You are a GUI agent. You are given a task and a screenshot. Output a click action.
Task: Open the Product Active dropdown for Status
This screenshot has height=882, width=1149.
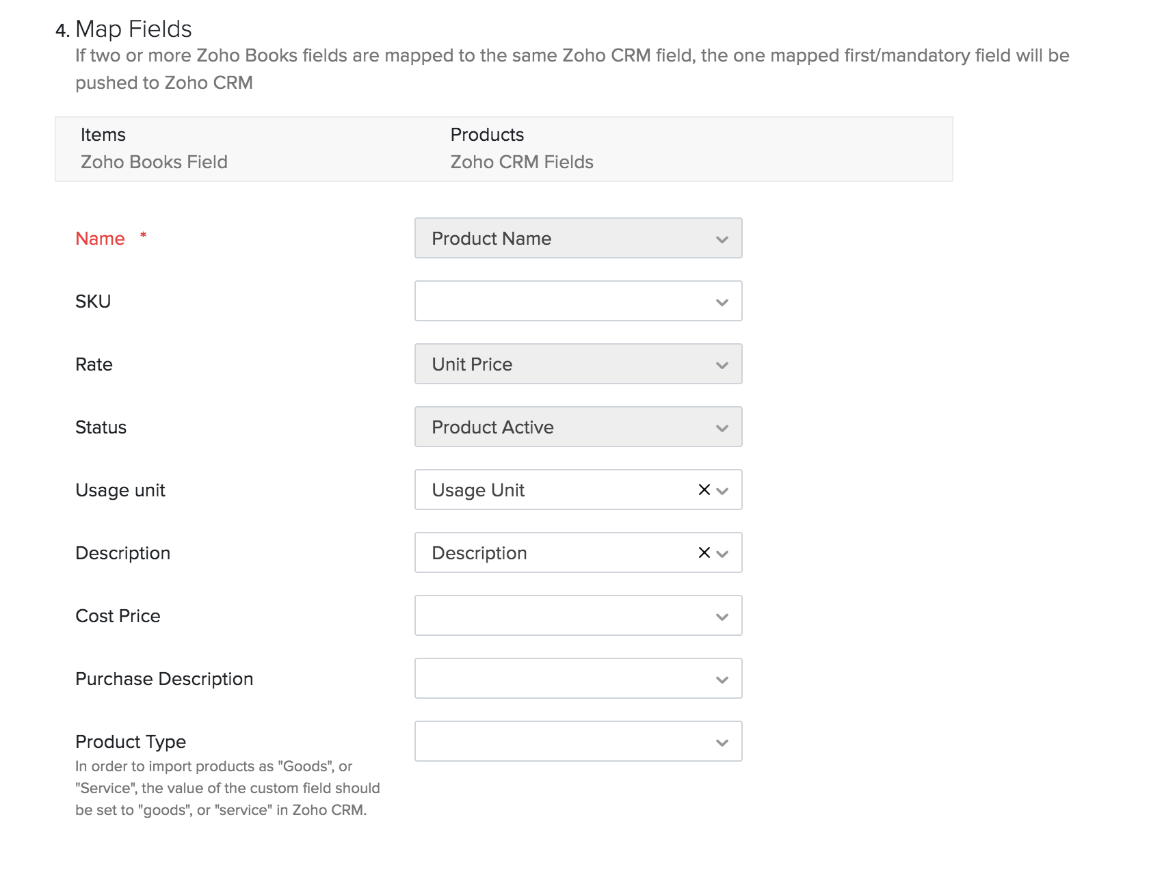pyautogui.click(x=578, y=427)
